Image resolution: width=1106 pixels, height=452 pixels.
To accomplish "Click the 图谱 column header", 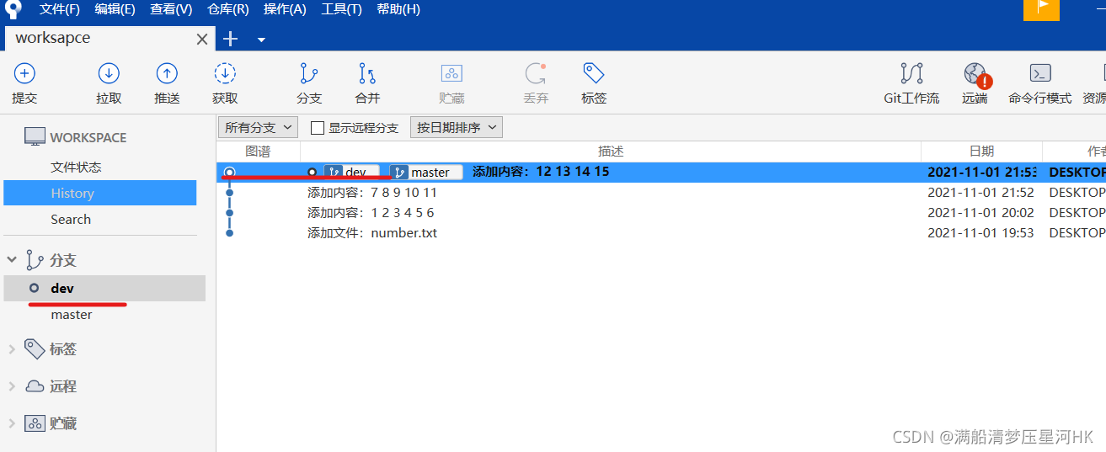I will [x=258, y=152].
